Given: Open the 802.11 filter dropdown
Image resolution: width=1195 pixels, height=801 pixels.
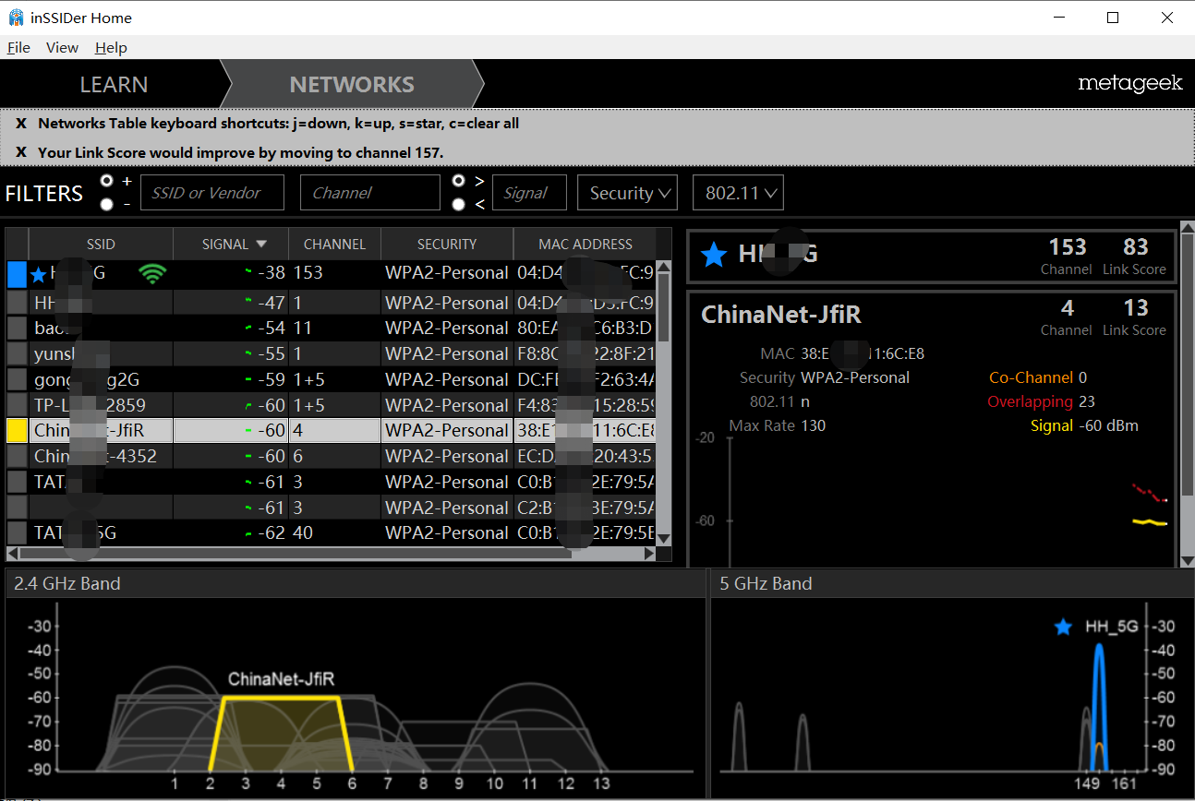Looking at the screenshot, I should pos(739,193).
